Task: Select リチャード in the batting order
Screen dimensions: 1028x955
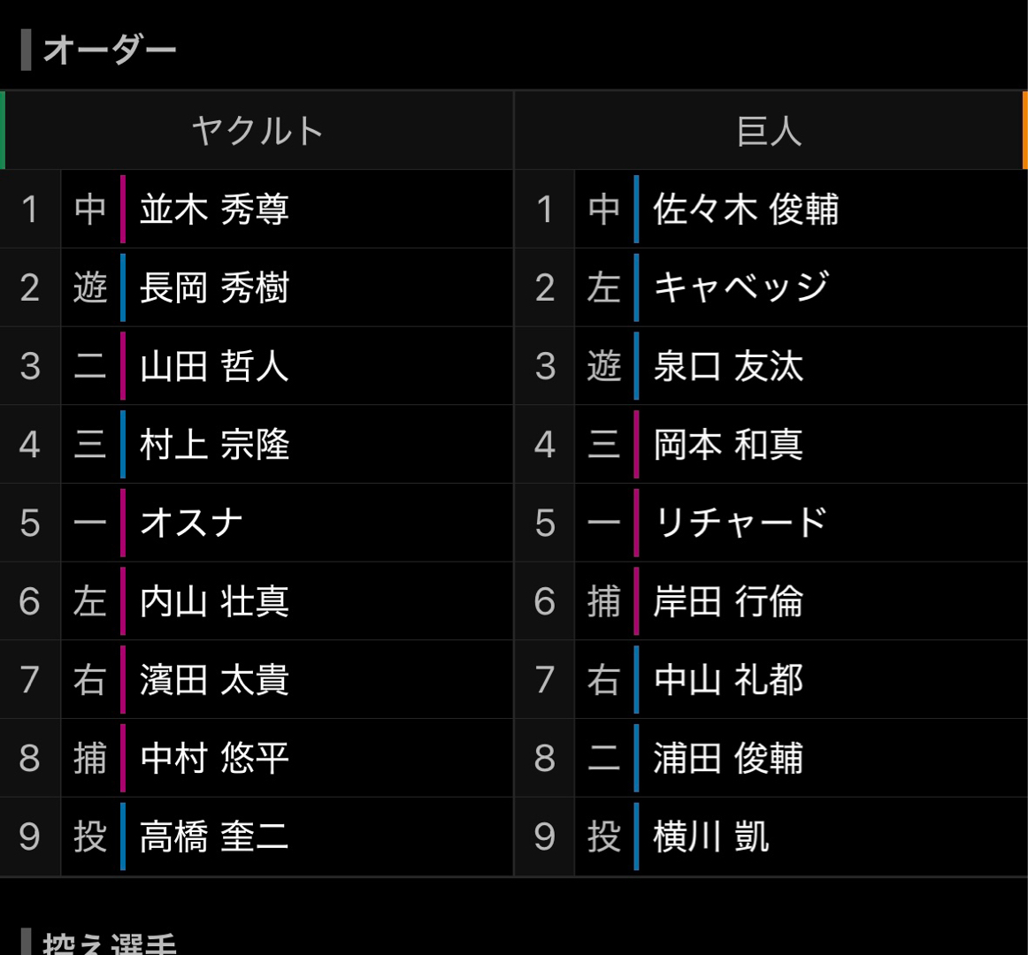Action: click(x=740, y=523)
